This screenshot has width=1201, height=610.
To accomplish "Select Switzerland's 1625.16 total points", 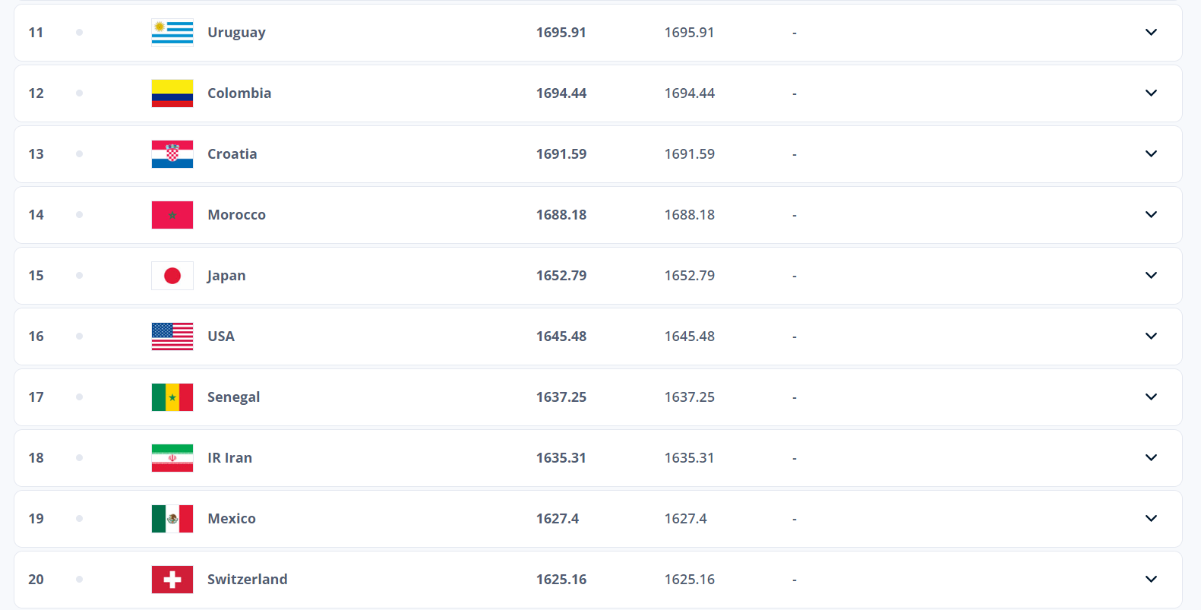I will tap(561, 580).
